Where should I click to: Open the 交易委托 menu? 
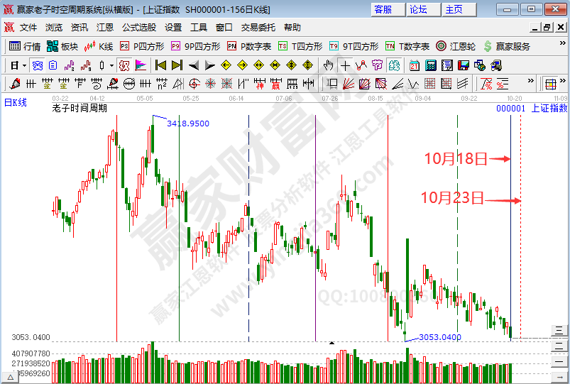coord(258,27)
